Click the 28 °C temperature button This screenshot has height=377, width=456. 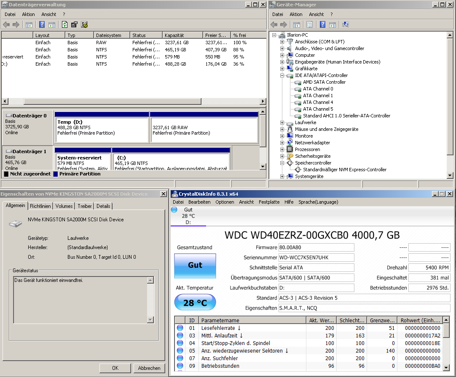coord(195,303)
